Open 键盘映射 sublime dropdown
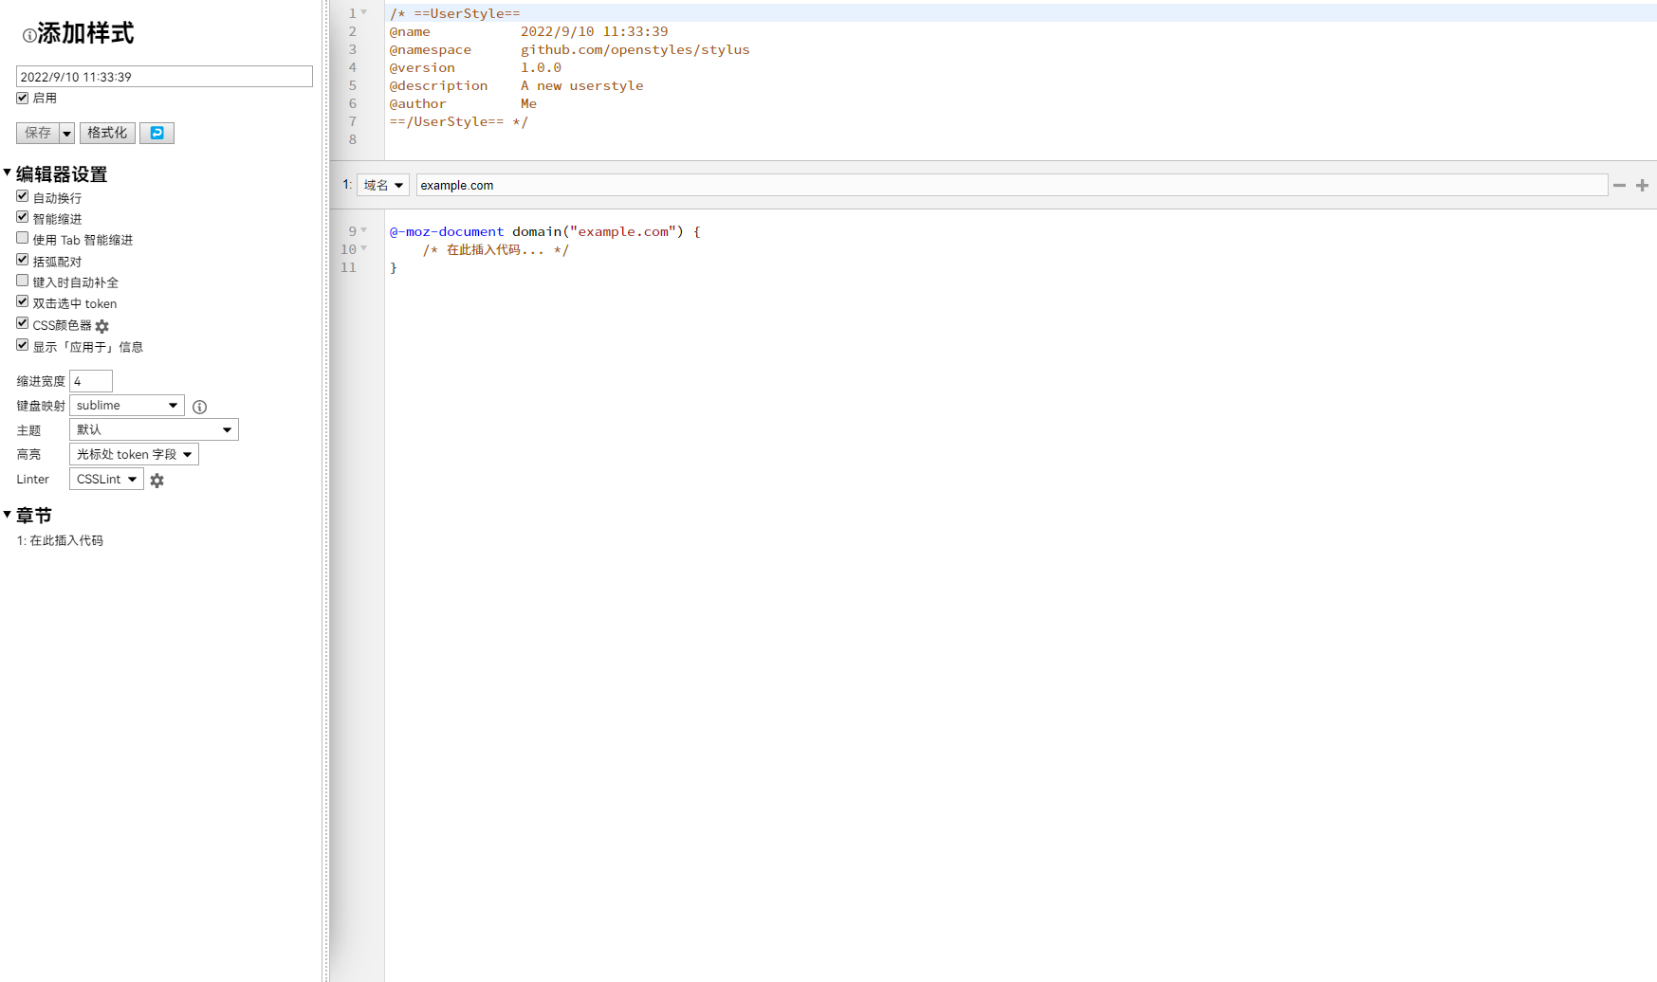 tap(127, 406)
